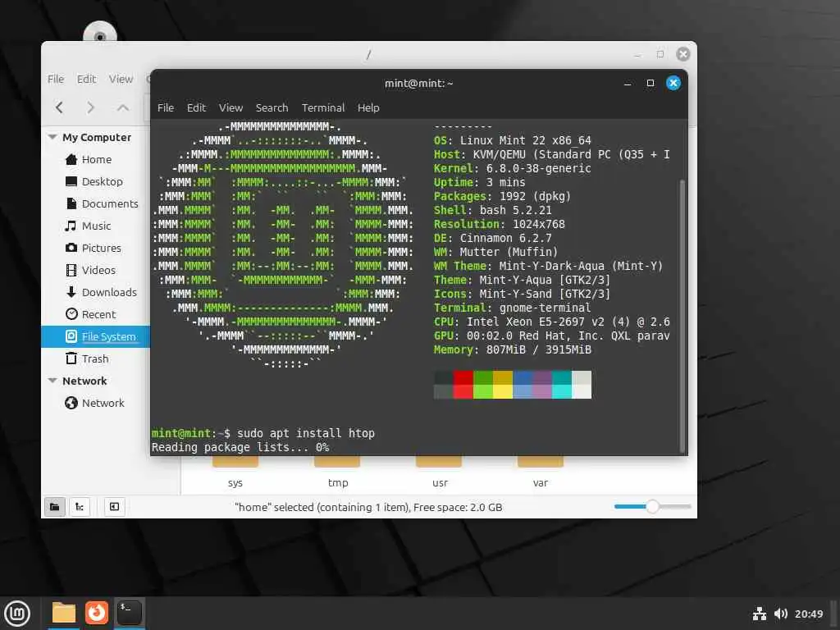Open the terminal File menu
Viewport: 840px width, 630px height.
[x=166, y=107]
